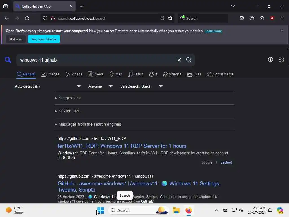Click the SearXNG magnifier logo
This screenshot has height=217, width=289.
8,60
